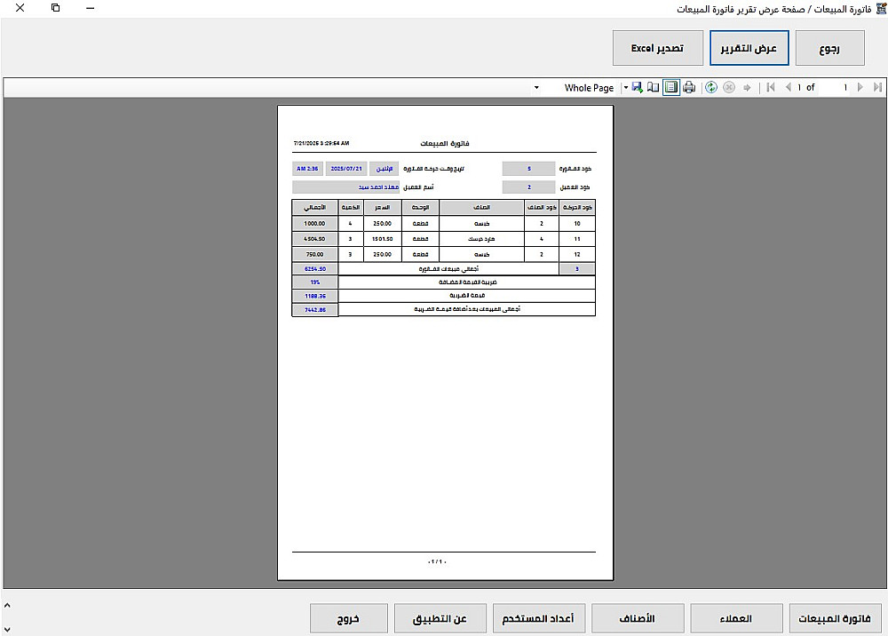Open export format dropdown arrow beside save icon
Viewport: 888px width, 636px height.
pyautogui.click(x=626, y=88)
